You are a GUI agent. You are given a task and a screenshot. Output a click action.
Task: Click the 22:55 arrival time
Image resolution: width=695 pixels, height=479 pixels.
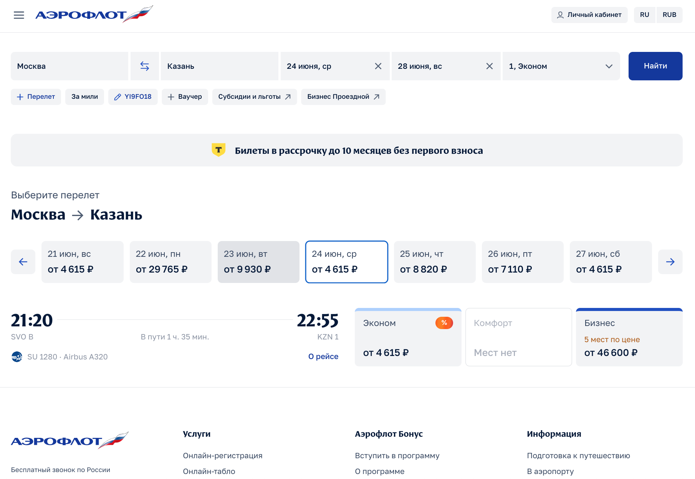[318, 320]
